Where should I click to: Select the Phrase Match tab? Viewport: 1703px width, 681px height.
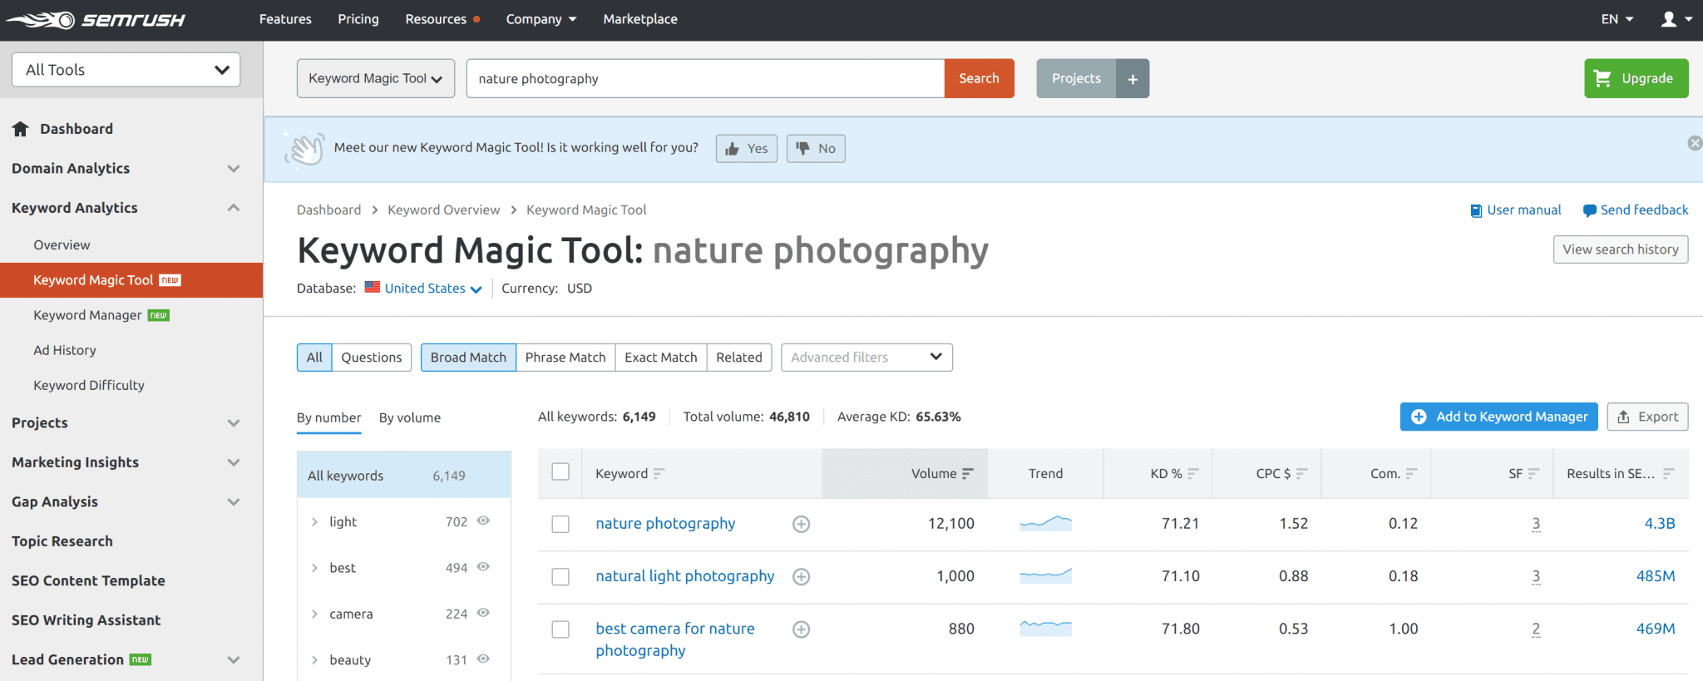coord(565,358)
